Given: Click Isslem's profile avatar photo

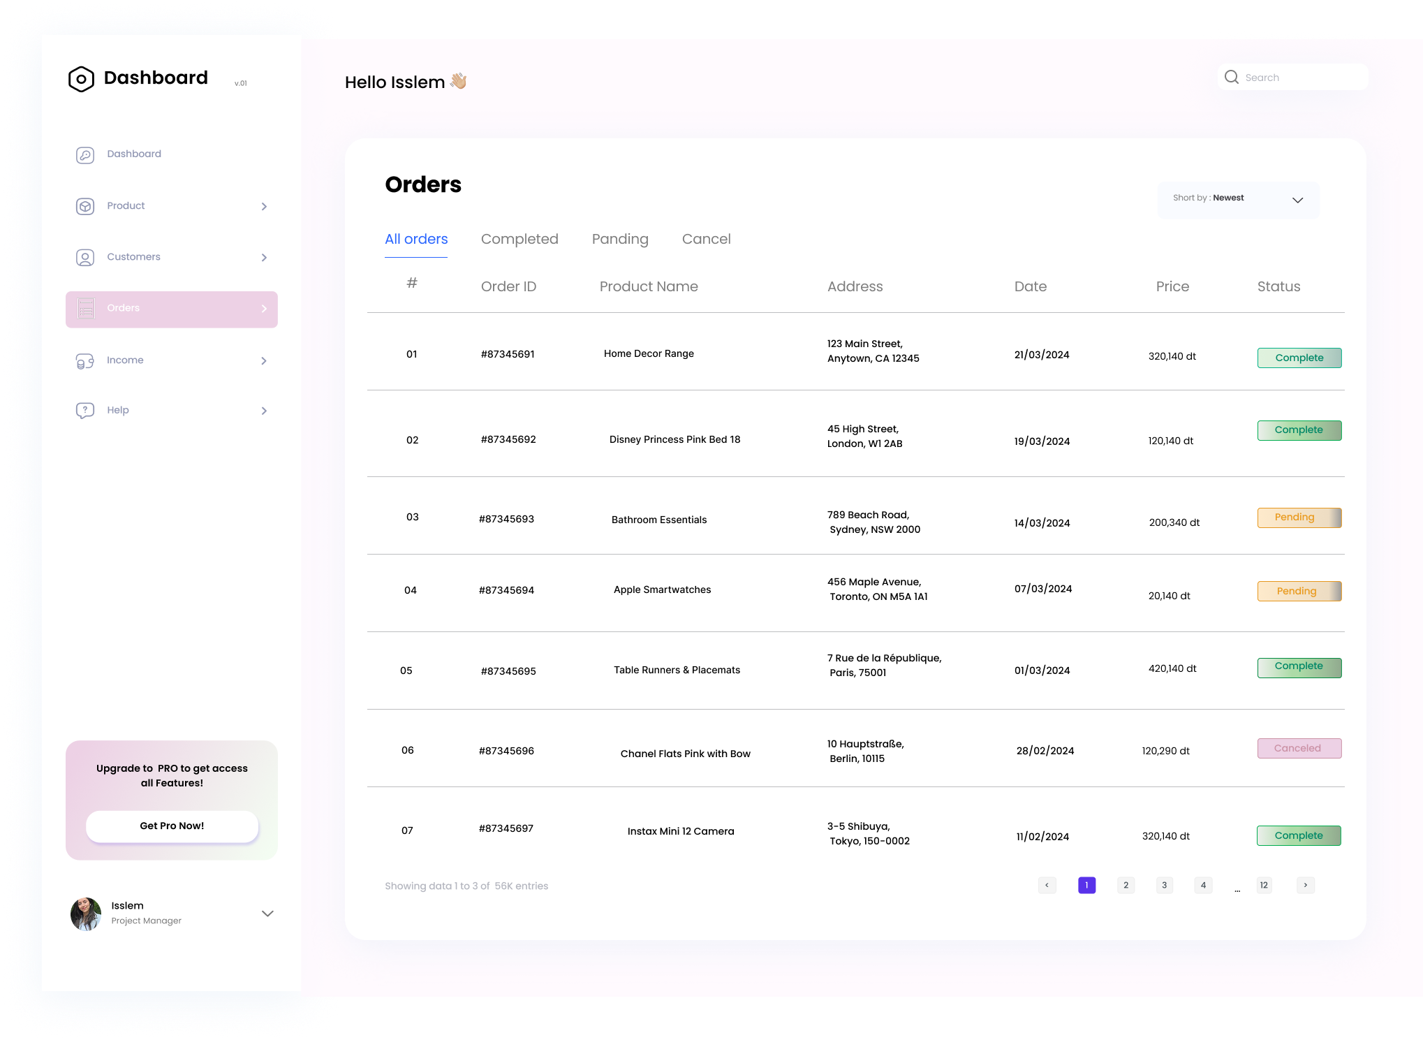Looking at the screenshot, I should [86, 914].
